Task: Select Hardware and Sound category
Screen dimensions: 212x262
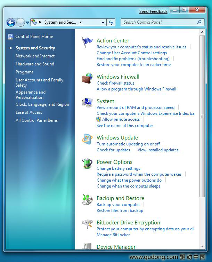Action: tap(35, 64)
